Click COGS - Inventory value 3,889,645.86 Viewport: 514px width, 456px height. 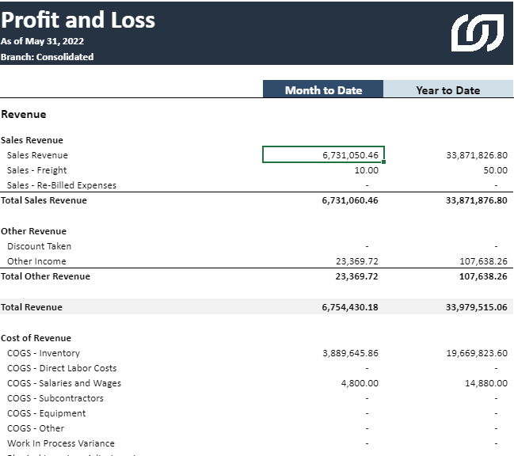click(350, 353)
